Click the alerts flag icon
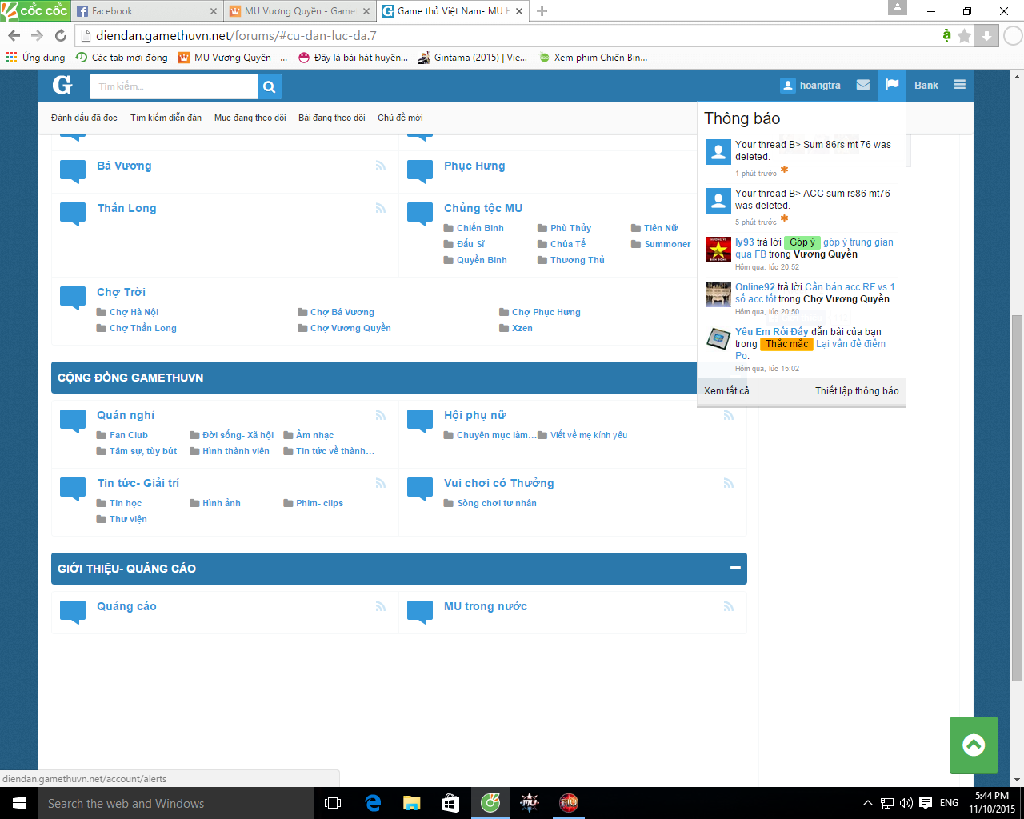Viewport: 1024px width, 819px height. tap(891, 85)
